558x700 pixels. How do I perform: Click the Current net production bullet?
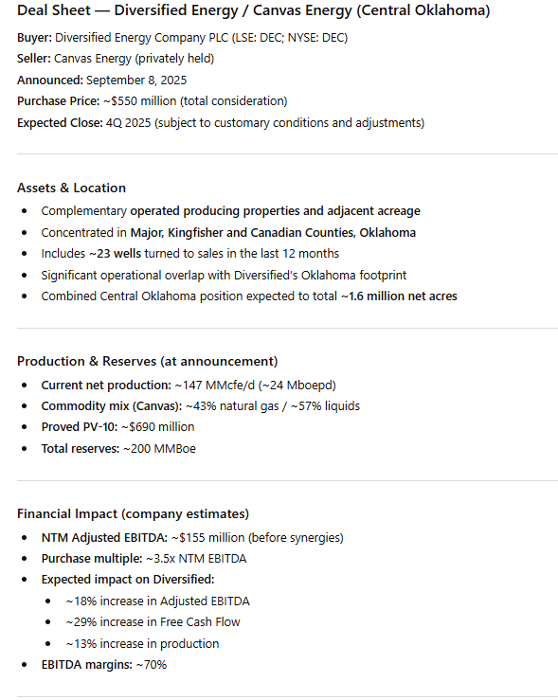pyautogui.click(x=189, y=385)
